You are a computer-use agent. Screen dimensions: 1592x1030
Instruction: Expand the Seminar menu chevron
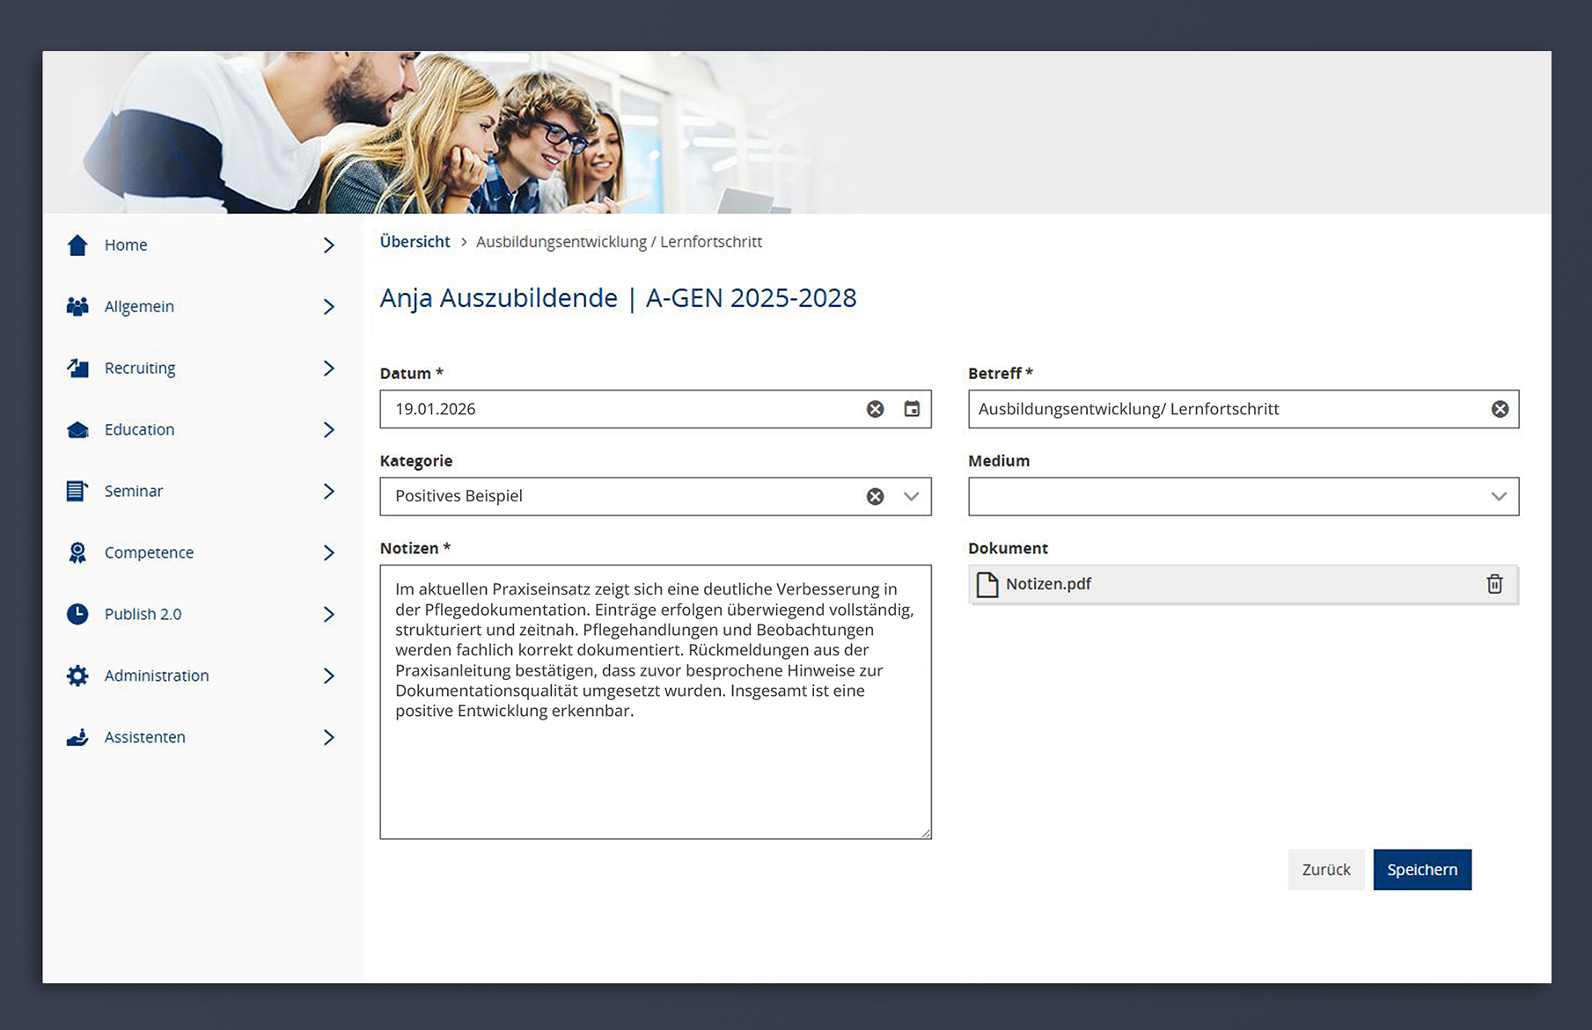[x=328, y=492]
